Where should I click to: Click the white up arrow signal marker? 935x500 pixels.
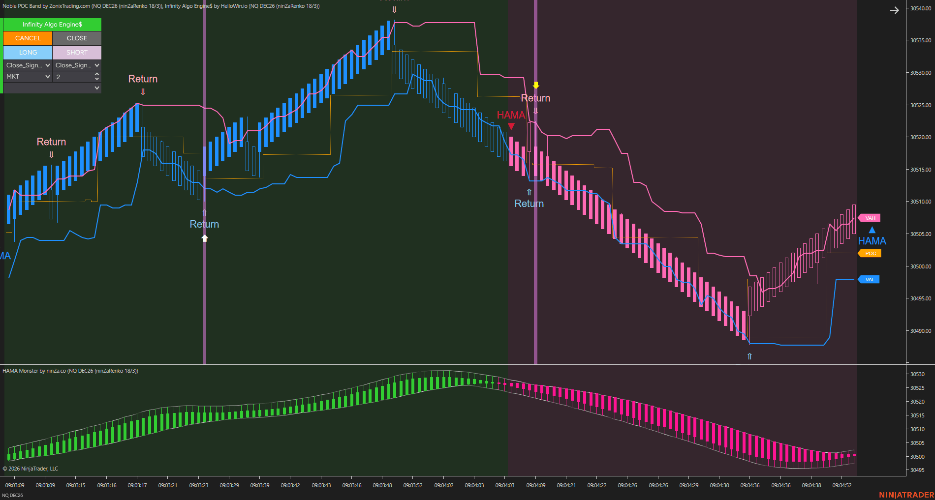coord(205,238)
